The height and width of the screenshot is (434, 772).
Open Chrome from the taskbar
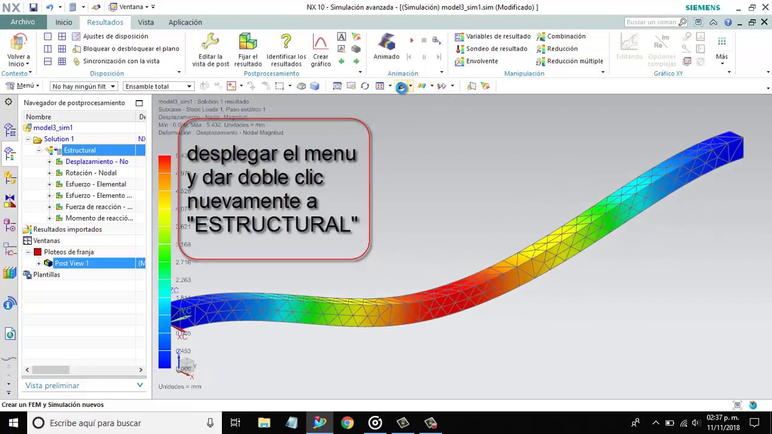pos(347,423)
